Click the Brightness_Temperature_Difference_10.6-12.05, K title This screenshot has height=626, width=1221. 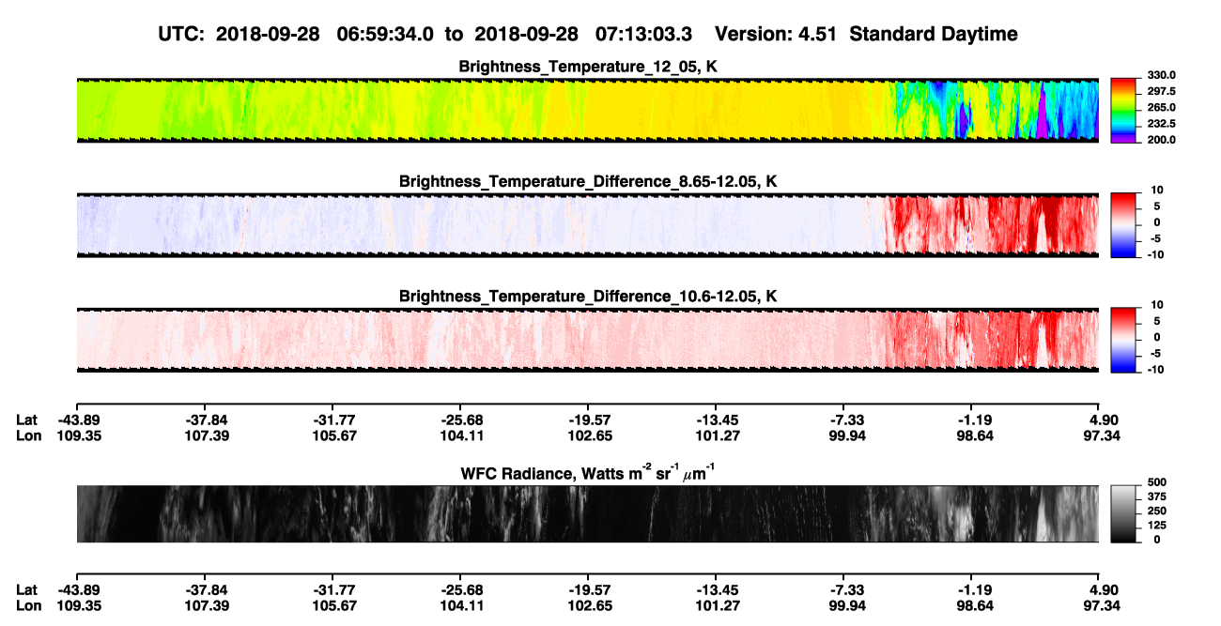(588, 296)
